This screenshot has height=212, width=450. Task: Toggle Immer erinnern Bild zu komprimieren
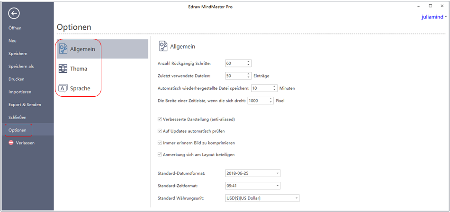tap(160, 143)
